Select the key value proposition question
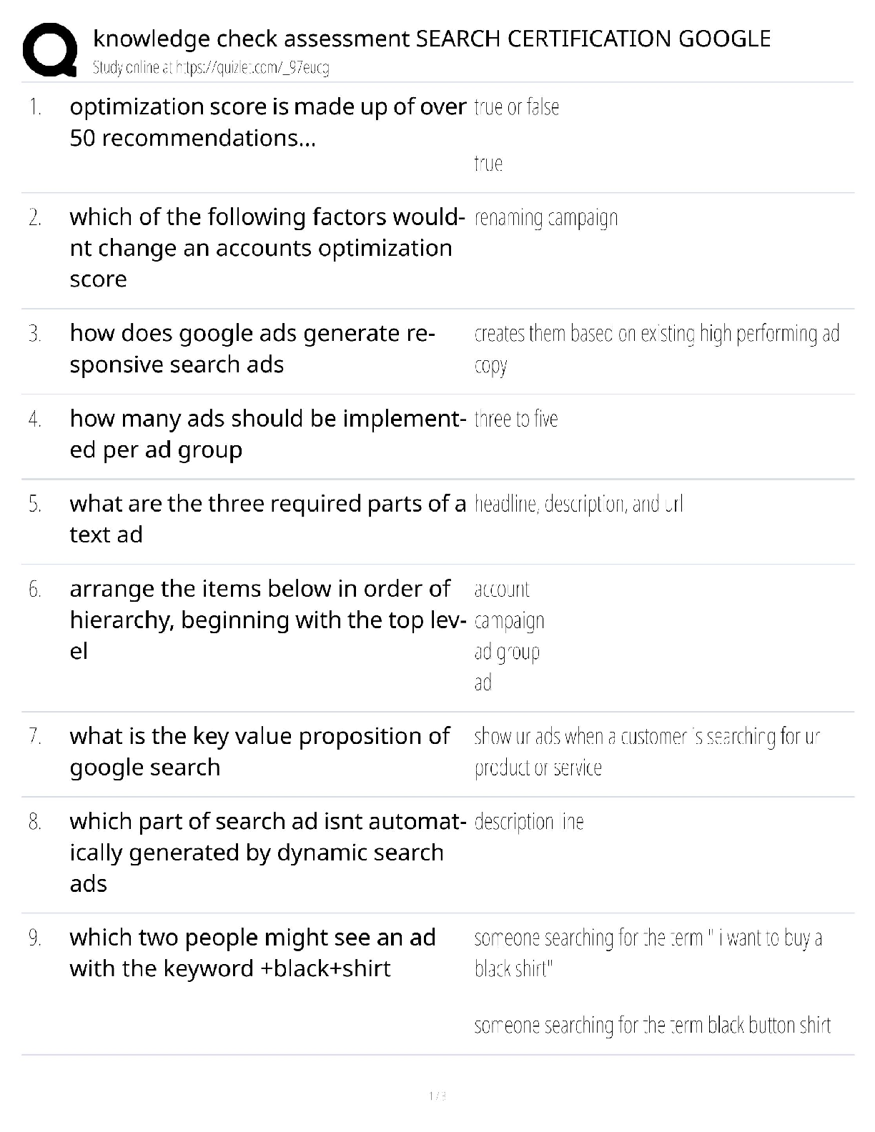875x1132 pixels. (259, 752)
